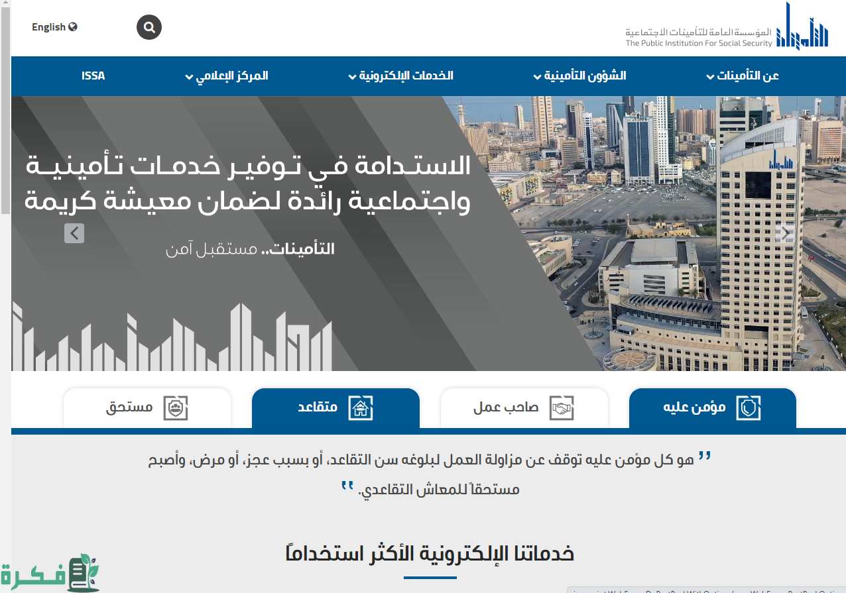
Task: Click the handshake icon on صاحب عمل tab
Action: (562, 407)
